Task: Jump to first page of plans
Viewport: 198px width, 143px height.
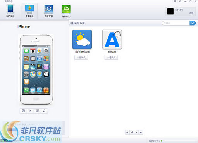Action: (127, 132)
